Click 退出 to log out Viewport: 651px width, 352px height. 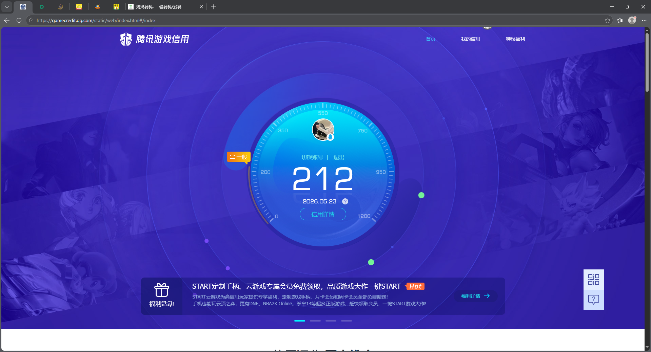(x=339, y=157)
